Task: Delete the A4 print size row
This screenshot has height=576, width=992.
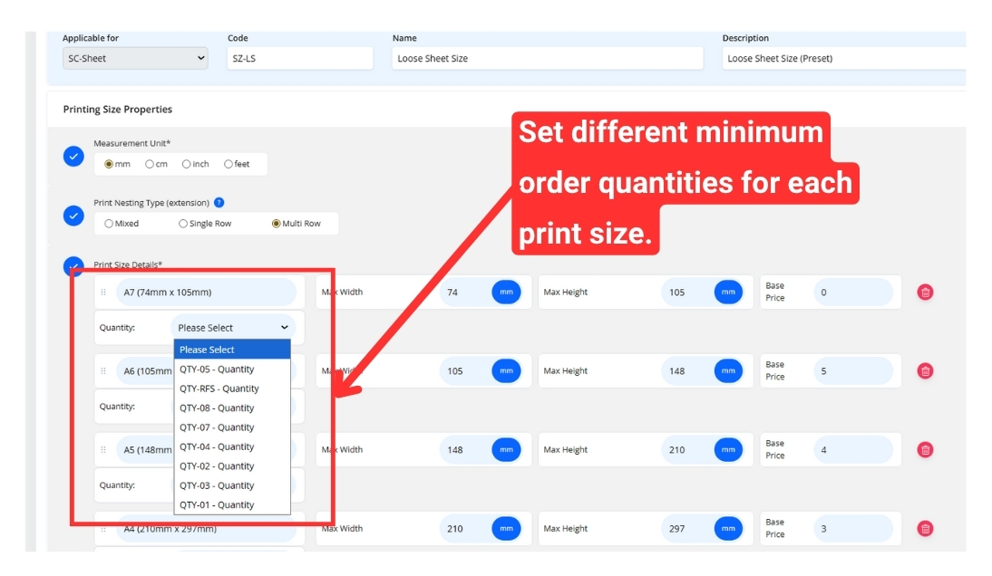Action: (x=925, y=529)
